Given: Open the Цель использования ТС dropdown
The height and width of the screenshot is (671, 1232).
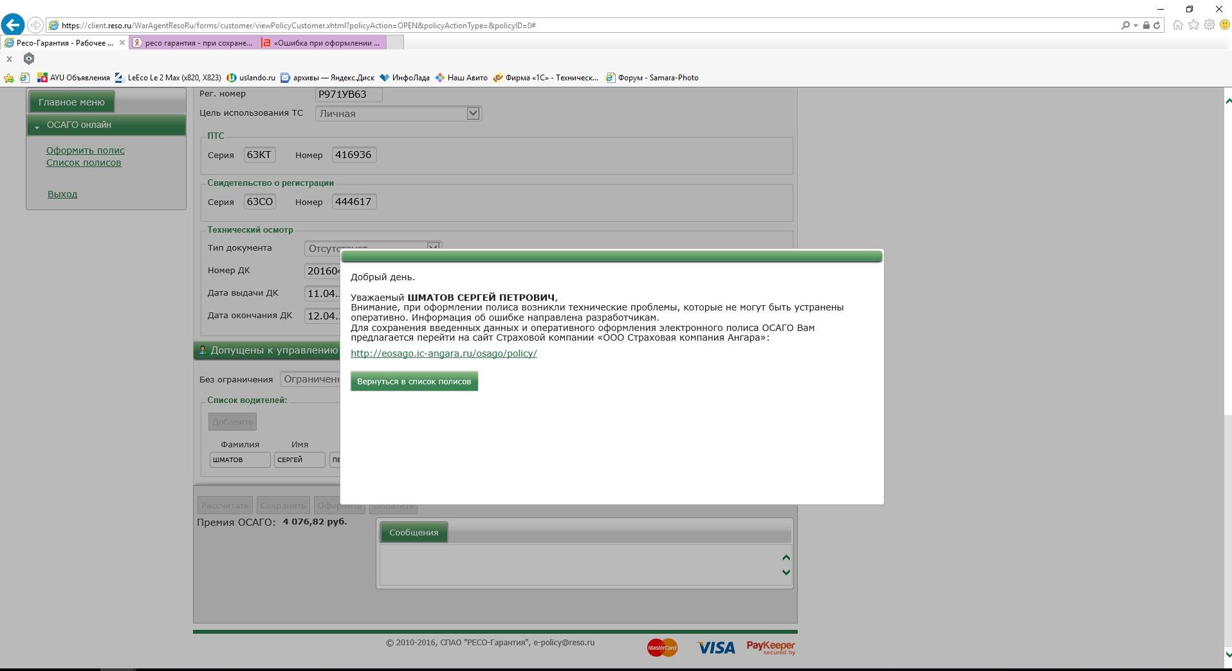Looking at the screenshot, I should 473,114.
